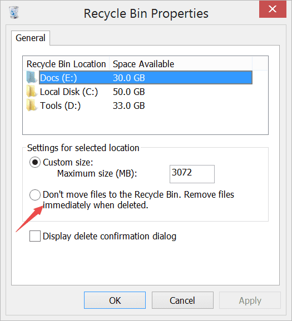Click the Apply button

[250, 300]
